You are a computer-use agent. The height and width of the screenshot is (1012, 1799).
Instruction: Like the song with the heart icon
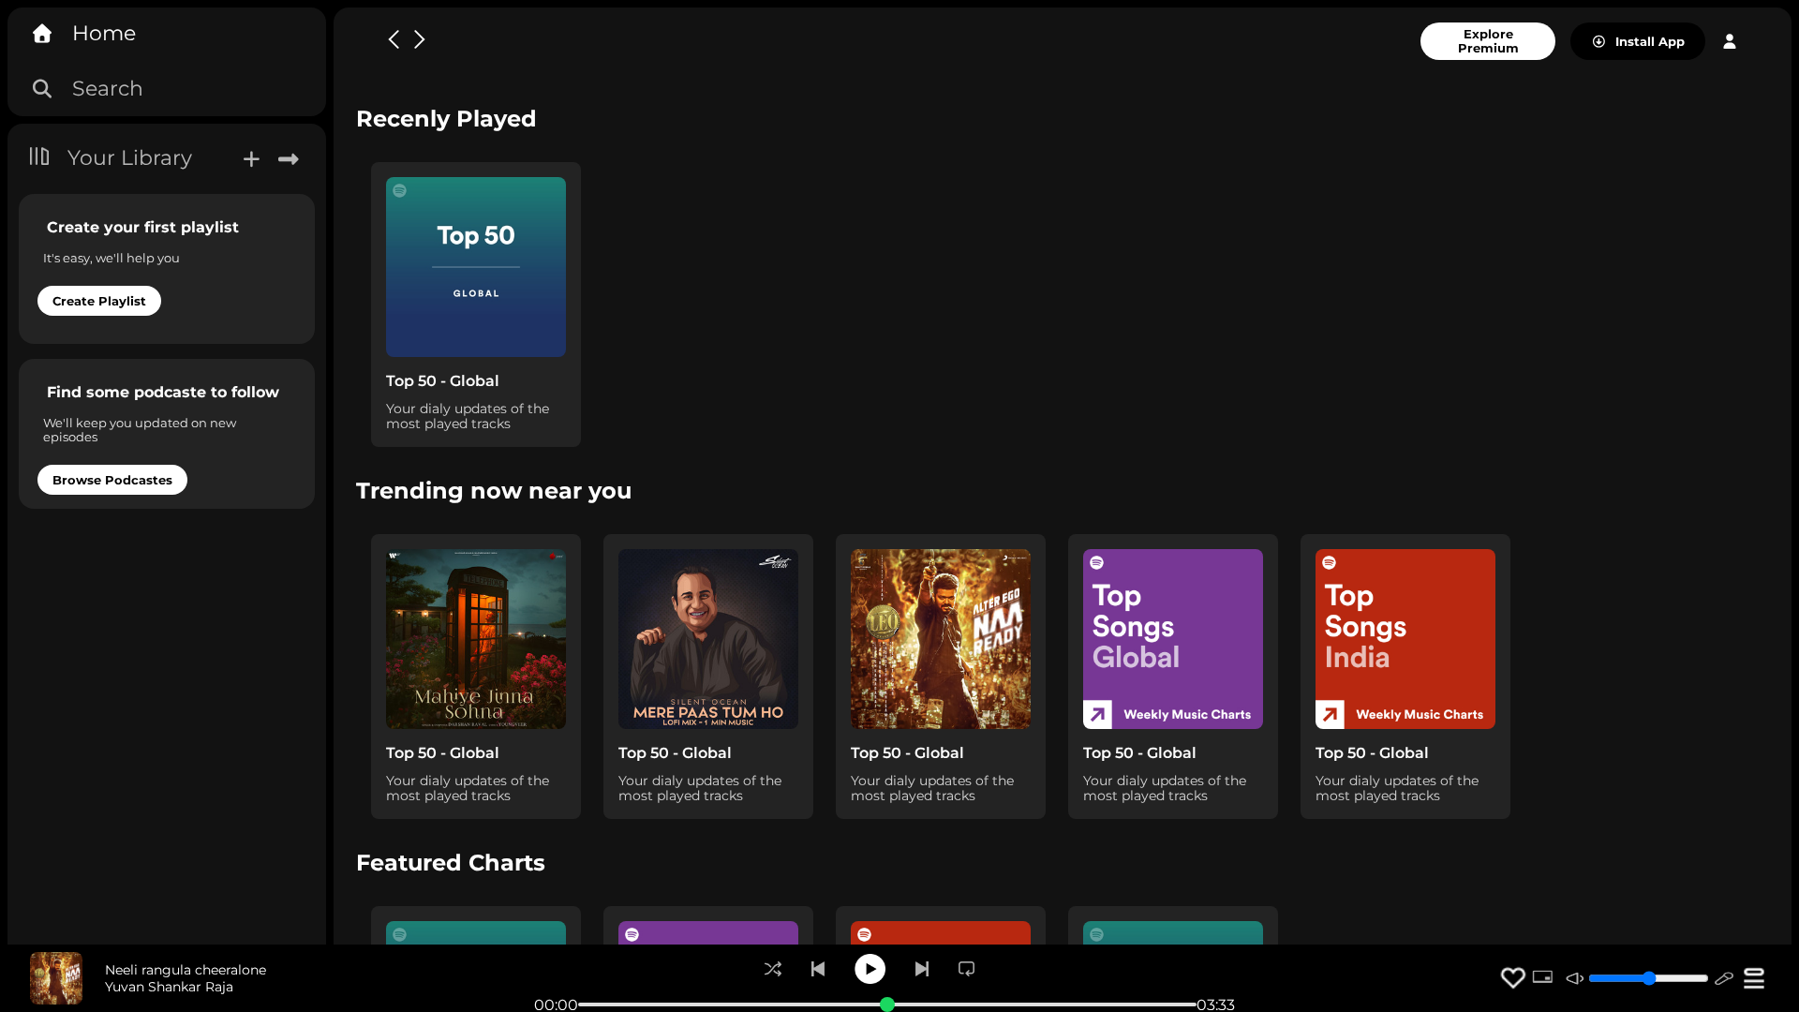pyautogui.click(x=1513, y=978)
